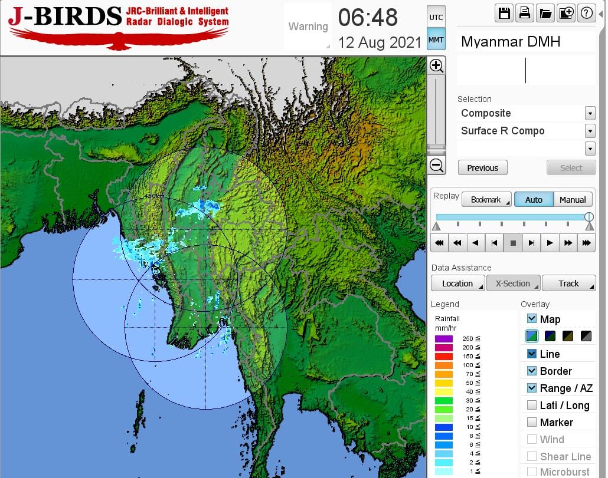Switch time display to UTC
This screenshot has height=478, width=608.
pyautogui.click(x=436, y=17)
